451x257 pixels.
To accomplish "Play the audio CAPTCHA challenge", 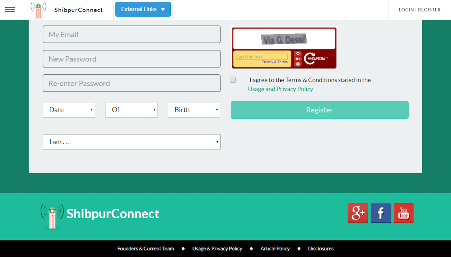I will (x=298, y=59).
